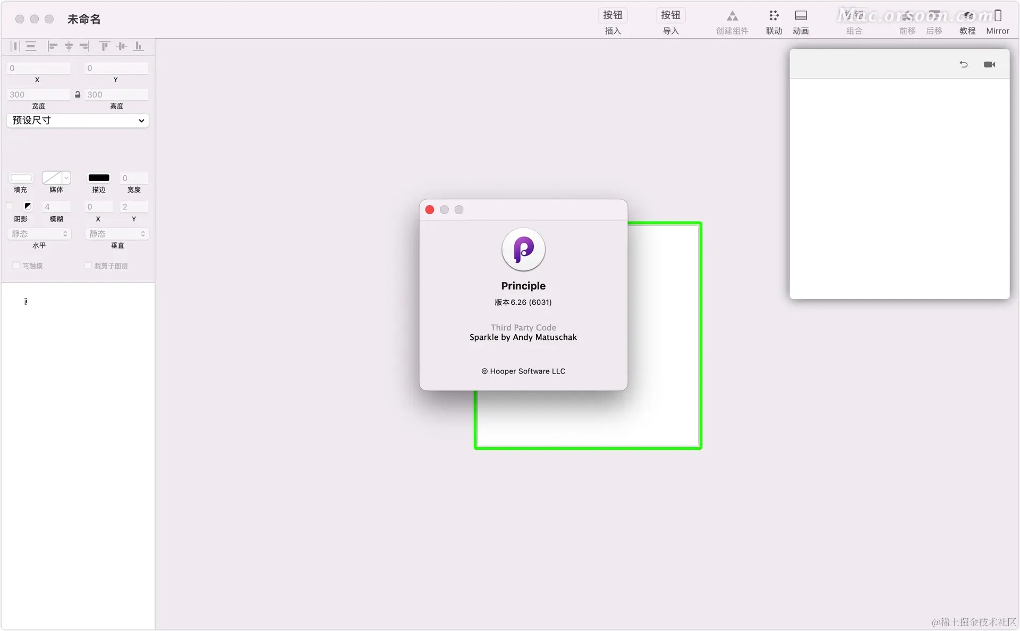Open the 水平 horizontal 静态 dropdown
The height and width of the screenshot is (631, 1020).
click(39, 234)
